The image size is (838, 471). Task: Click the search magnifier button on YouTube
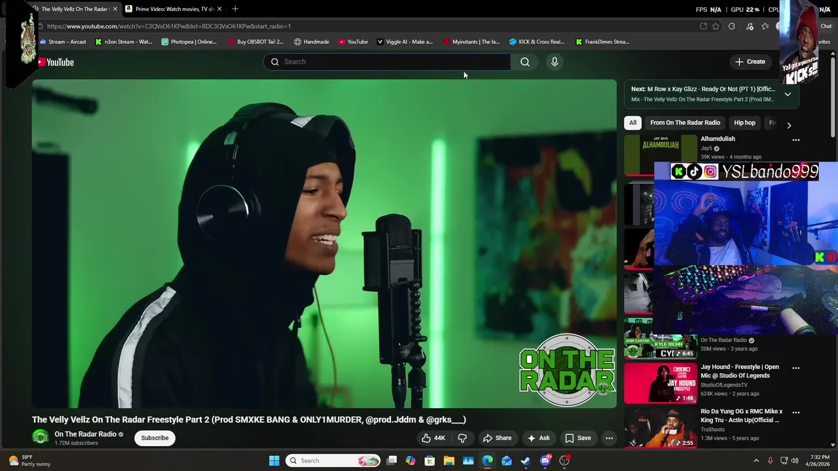click(525, 61)
